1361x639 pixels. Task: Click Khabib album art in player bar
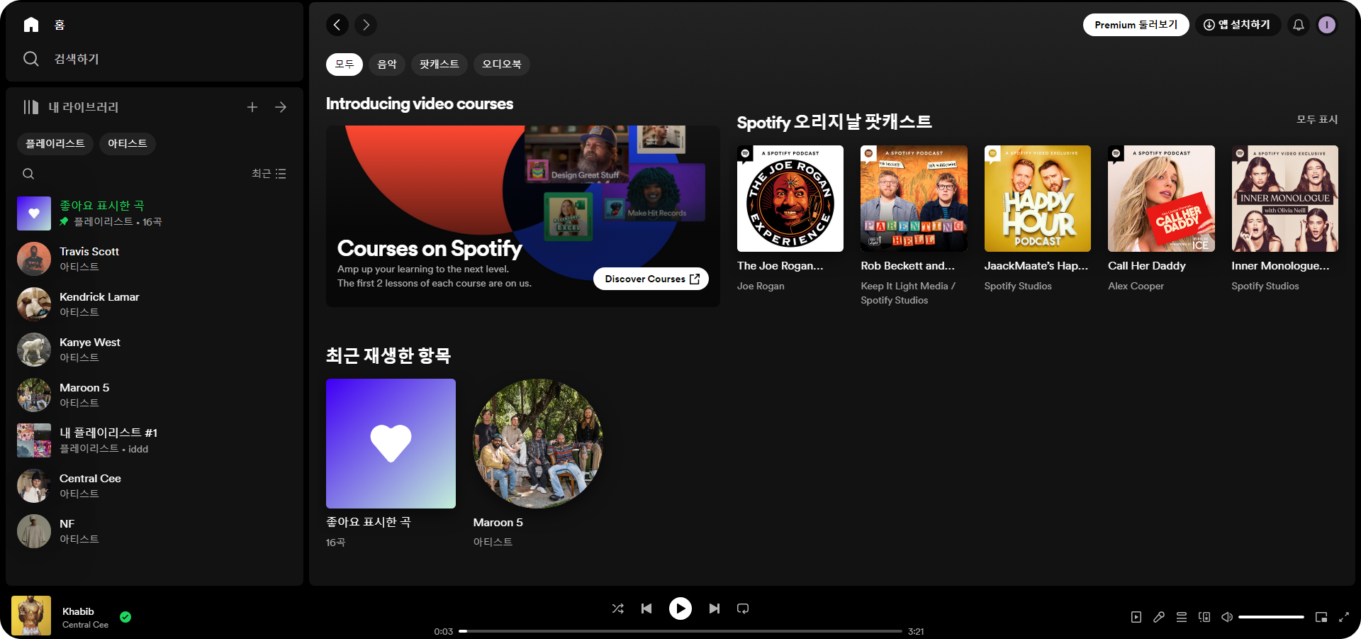pos(31,616)
